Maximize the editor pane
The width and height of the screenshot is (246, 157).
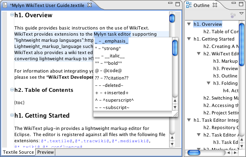[178, 4]
